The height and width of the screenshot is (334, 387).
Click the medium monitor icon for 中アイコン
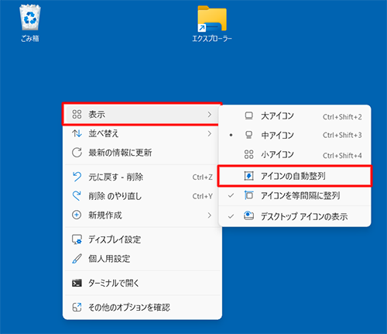click(x=248, y=135)
